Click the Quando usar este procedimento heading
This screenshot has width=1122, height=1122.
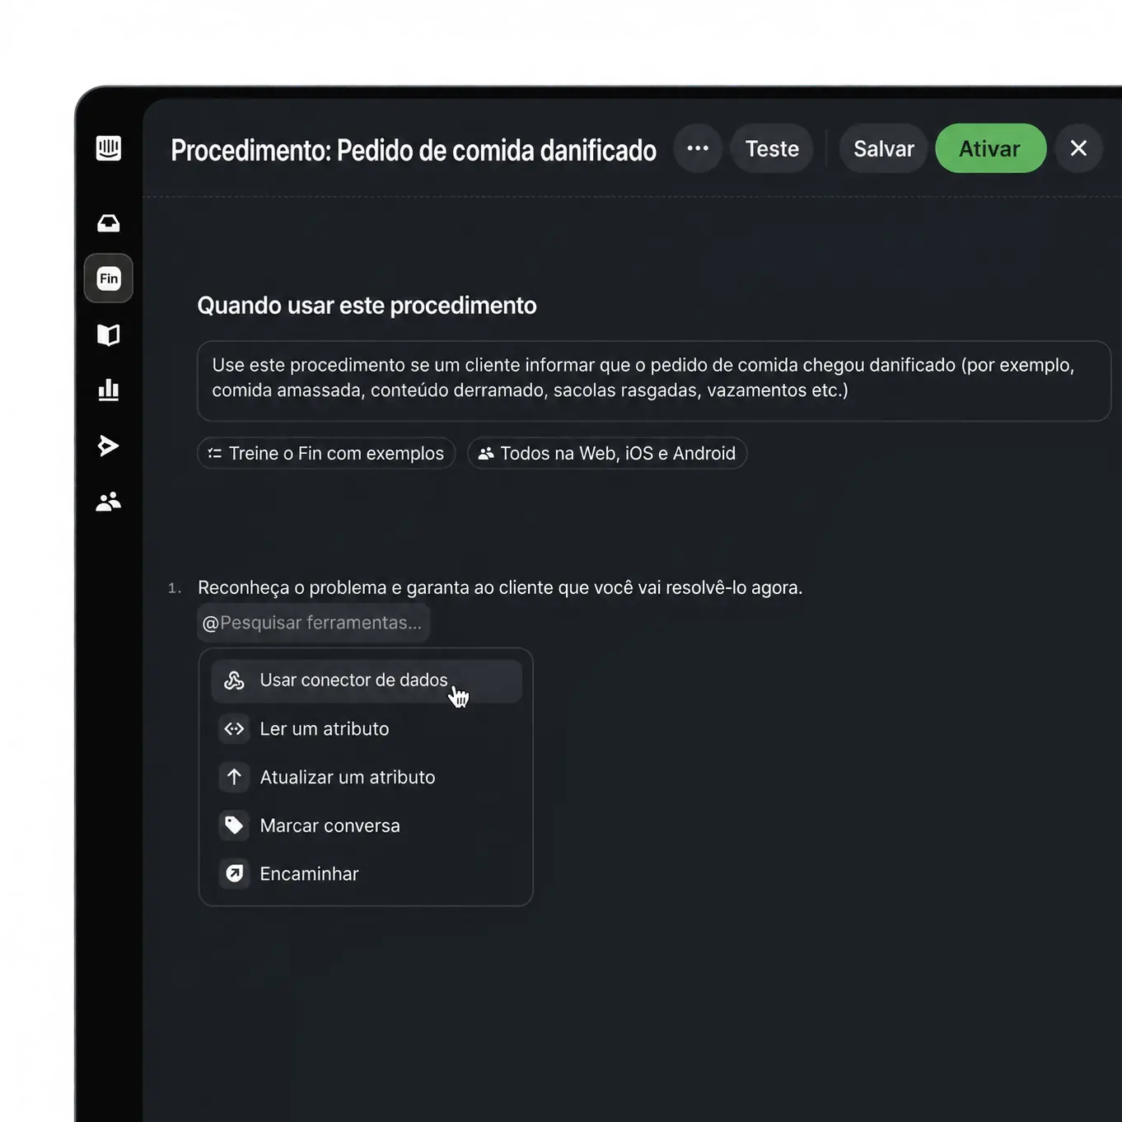[x=367, y=306]
